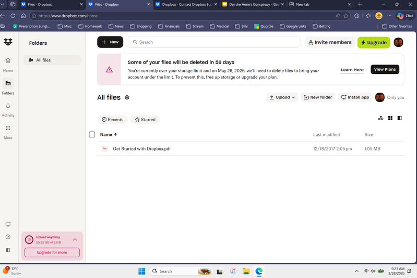Click the Dropbox logo in sidebar
417x278 pixels.
click(x=8, y=42)
